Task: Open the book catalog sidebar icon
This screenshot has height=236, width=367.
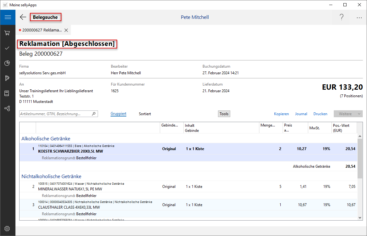Action: (x=8, y=93)
